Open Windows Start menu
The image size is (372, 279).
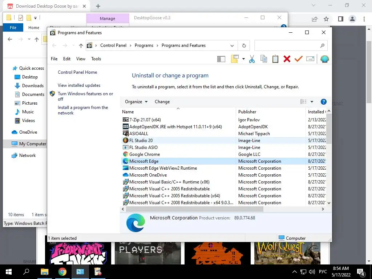tap(9, 272)
